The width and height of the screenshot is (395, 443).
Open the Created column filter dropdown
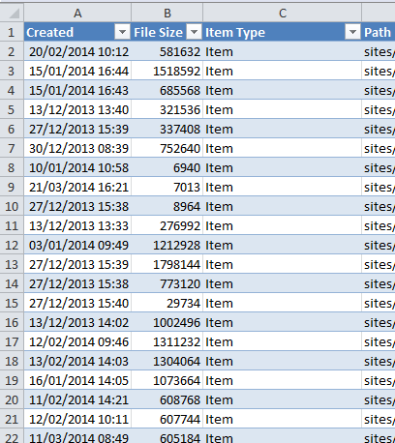(122, 32)
